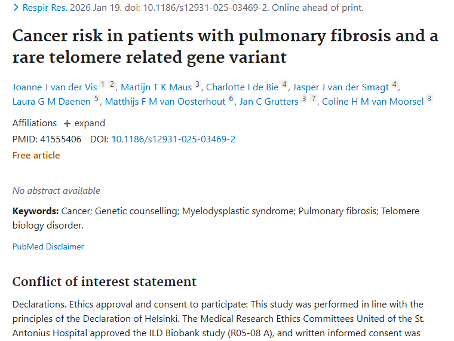
Task: Open author Martijn T K Maus
Action: tap(156, 87)
